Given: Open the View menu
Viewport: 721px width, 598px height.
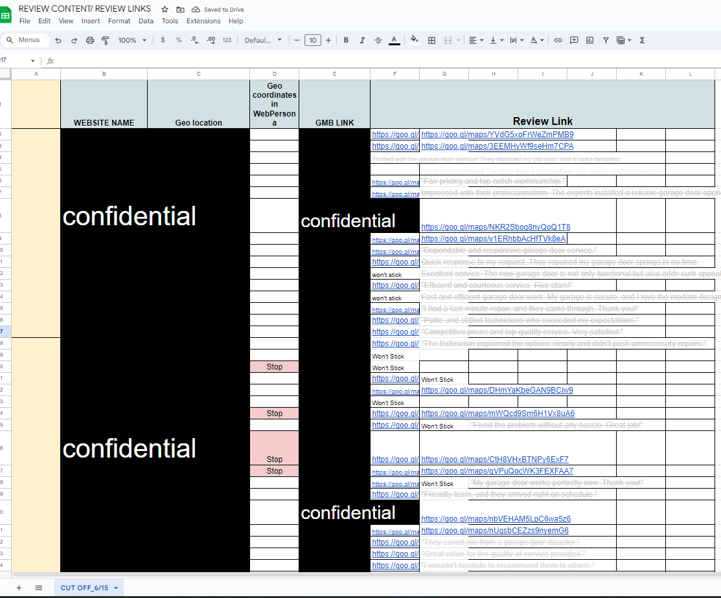Looking at the screenshot, I should pyautogui.click(x=66, y=21).
